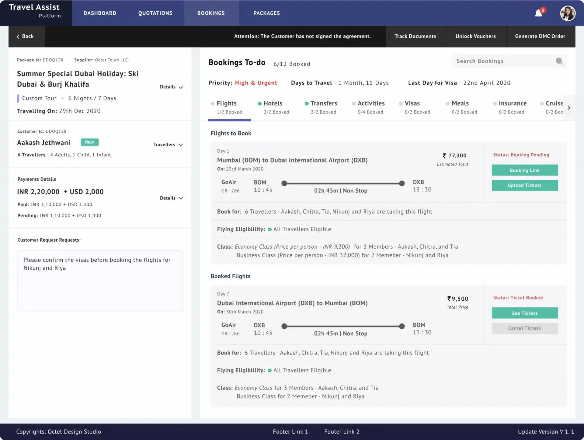584x440 pixels.
Task: Focus the Search Bookings field
Action: 509,61
